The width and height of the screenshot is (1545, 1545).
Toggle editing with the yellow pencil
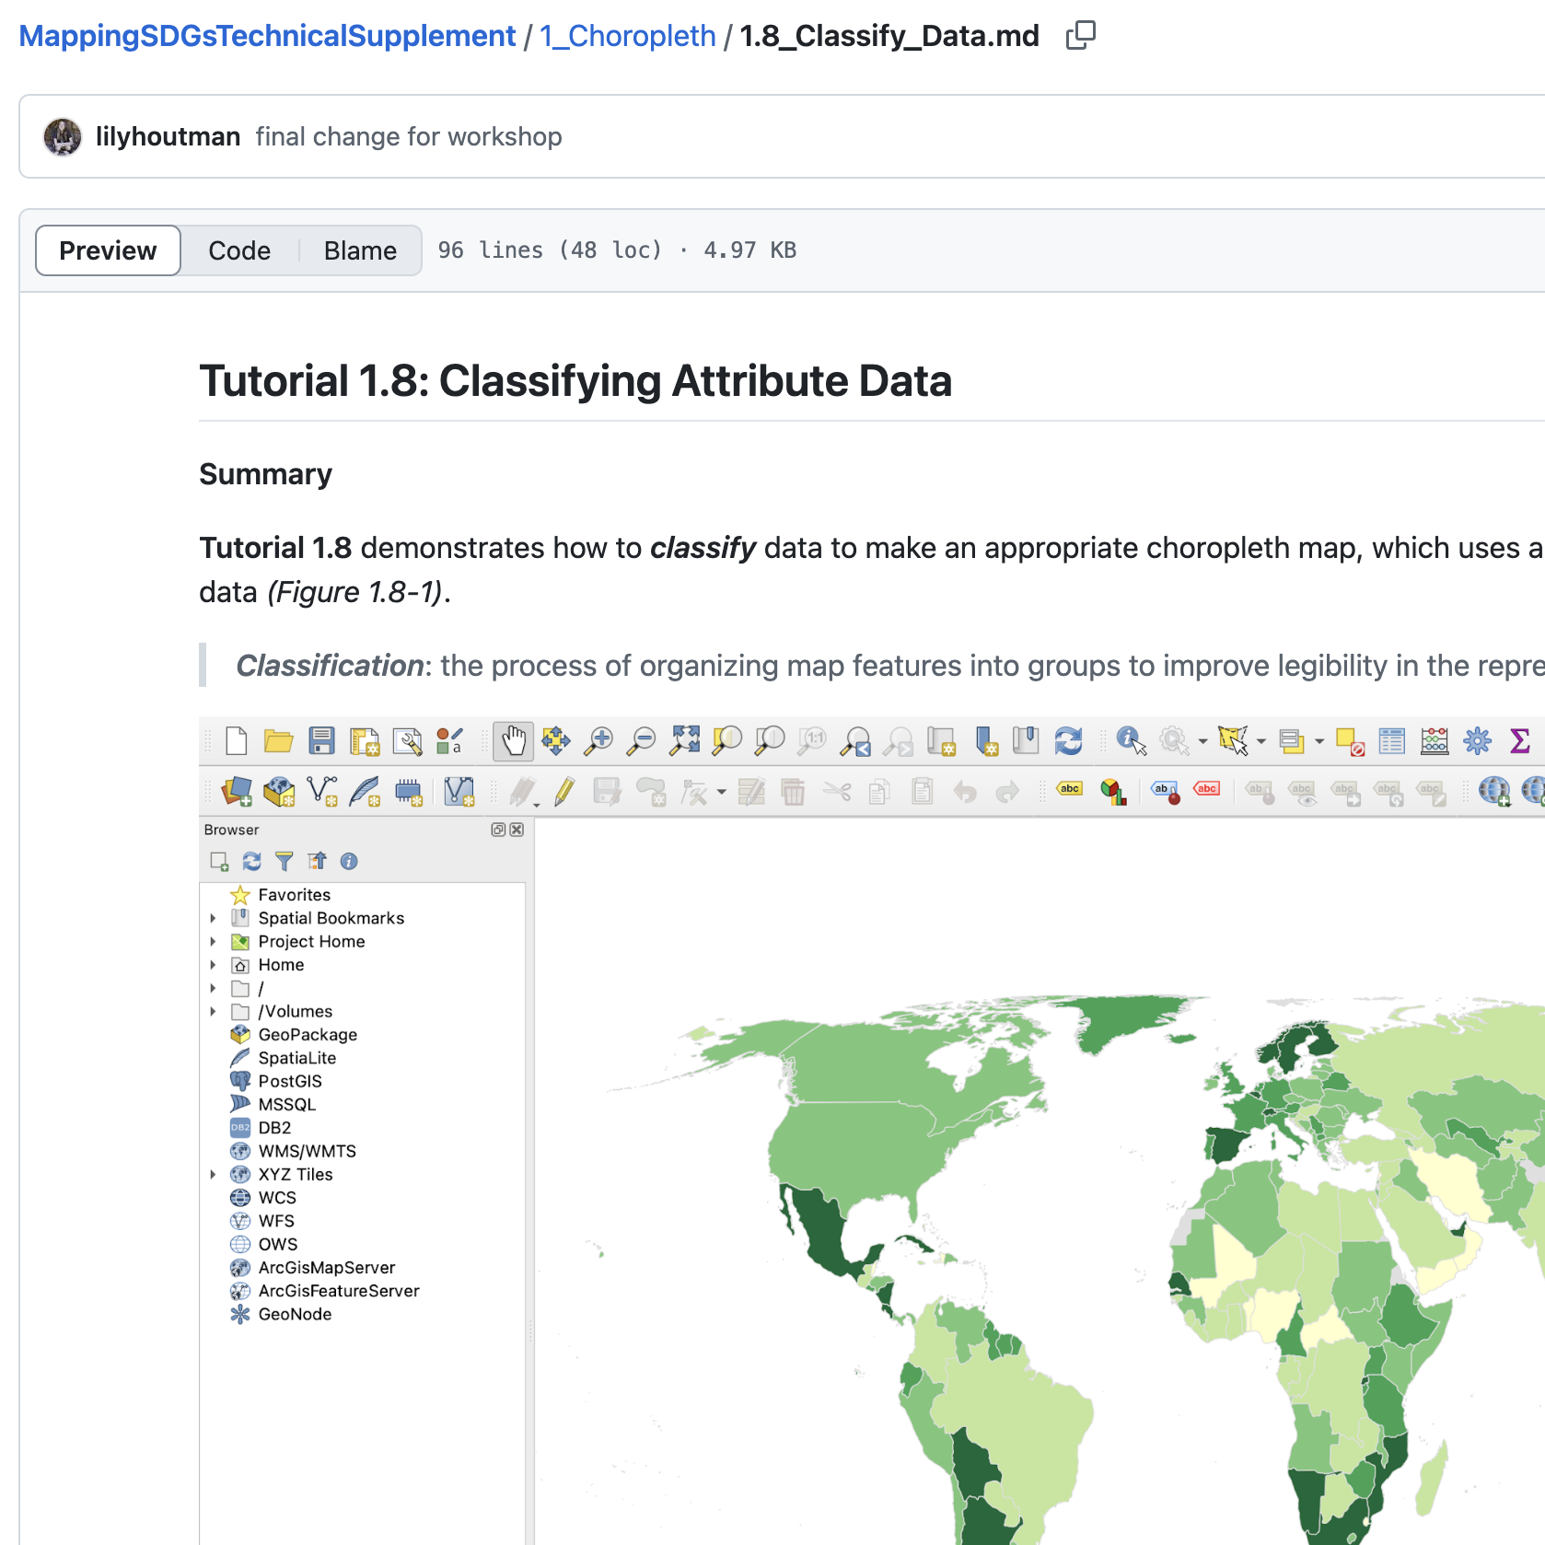tap(564, 792)
